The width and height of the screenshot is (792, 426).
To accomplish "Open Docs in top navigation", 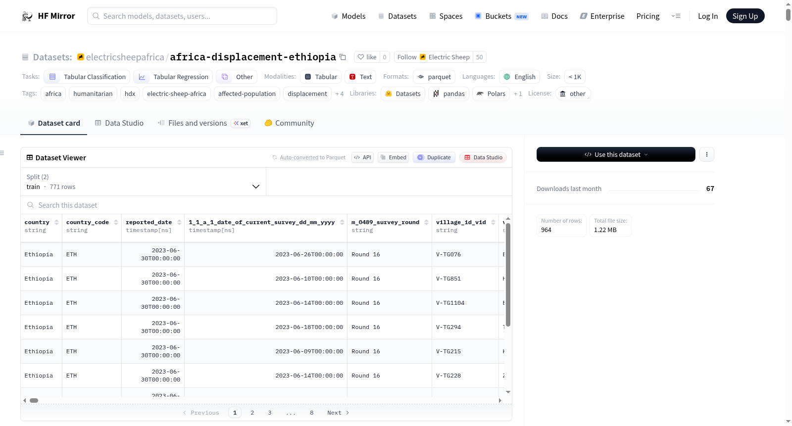I will [x=554, y=16].
